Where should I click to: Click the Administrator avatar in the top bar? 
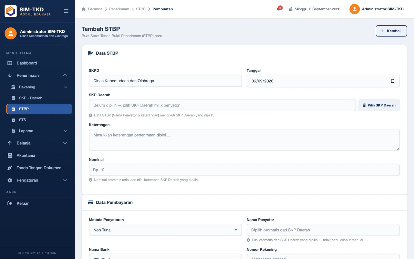[354, 9]
